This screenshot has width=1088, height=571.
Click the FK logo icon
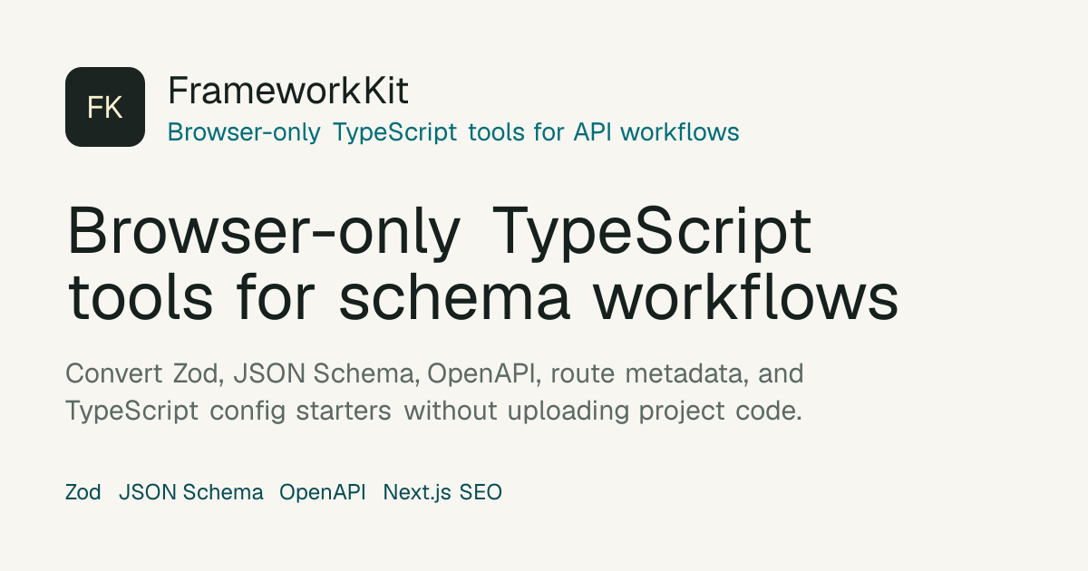[105, 107]
